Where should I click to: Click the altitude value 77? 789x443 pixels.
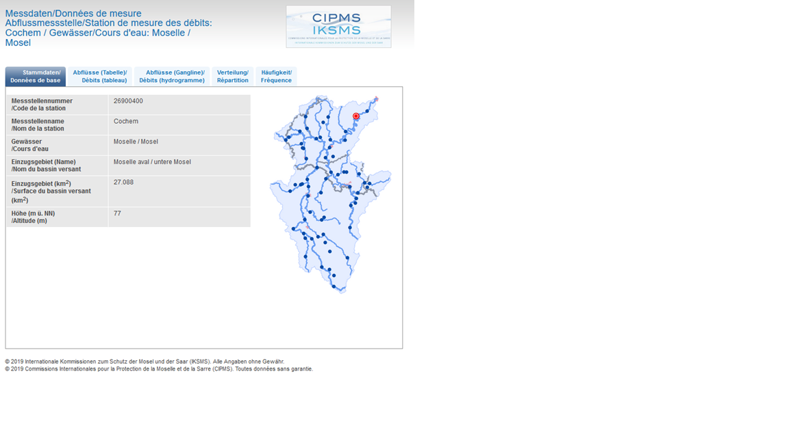(x=117, y=213)
